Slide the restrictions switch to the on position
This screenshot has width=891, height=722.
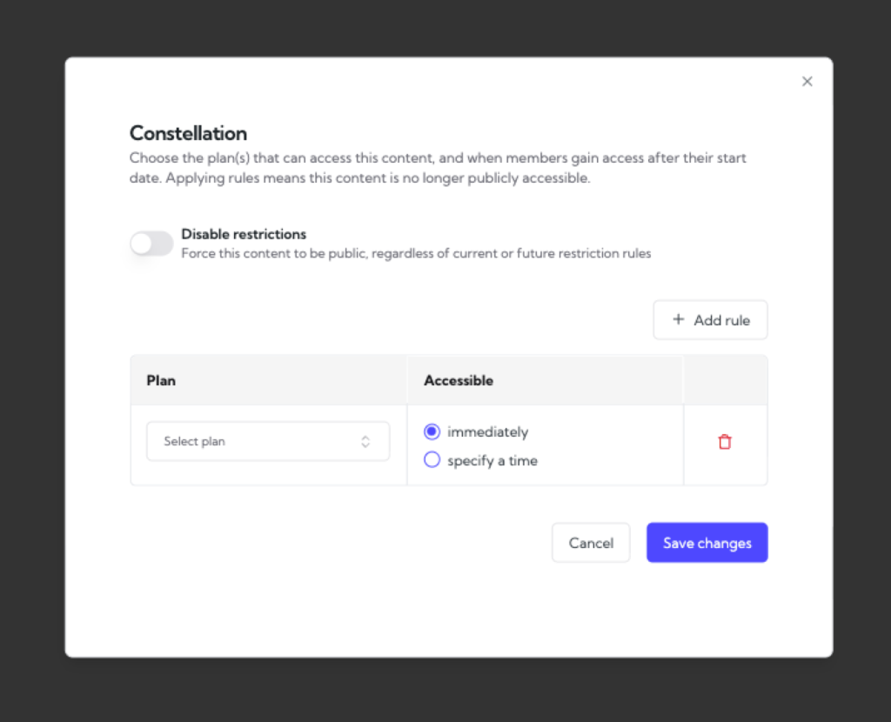pos(151,244)
